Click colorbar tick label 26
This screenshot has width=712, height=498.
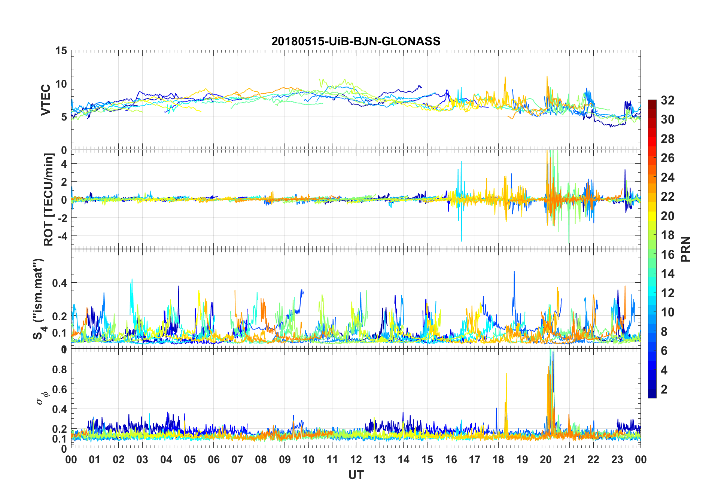coord(667,158)
